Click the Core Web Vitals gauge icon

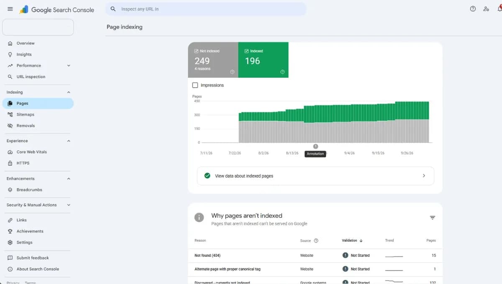tap(10, 152)
